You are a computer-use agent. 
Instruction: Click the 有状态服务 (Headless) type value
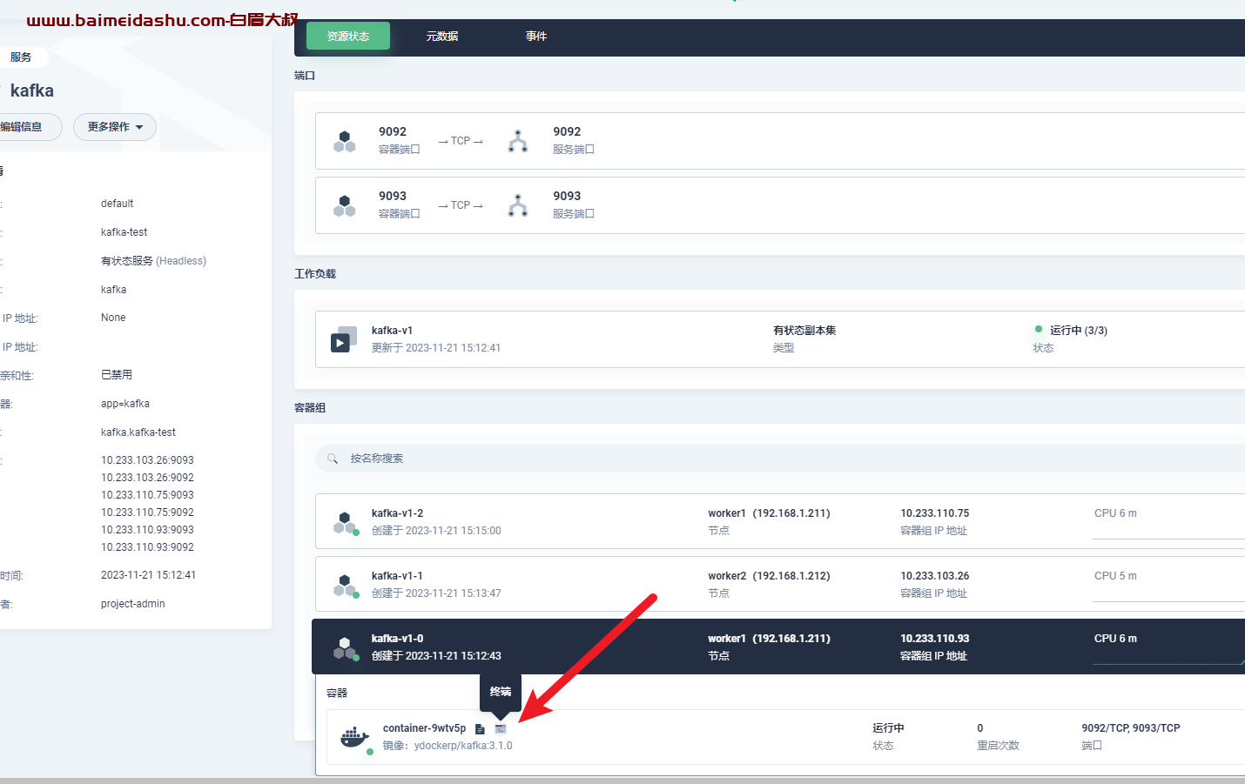click(153, 261)
